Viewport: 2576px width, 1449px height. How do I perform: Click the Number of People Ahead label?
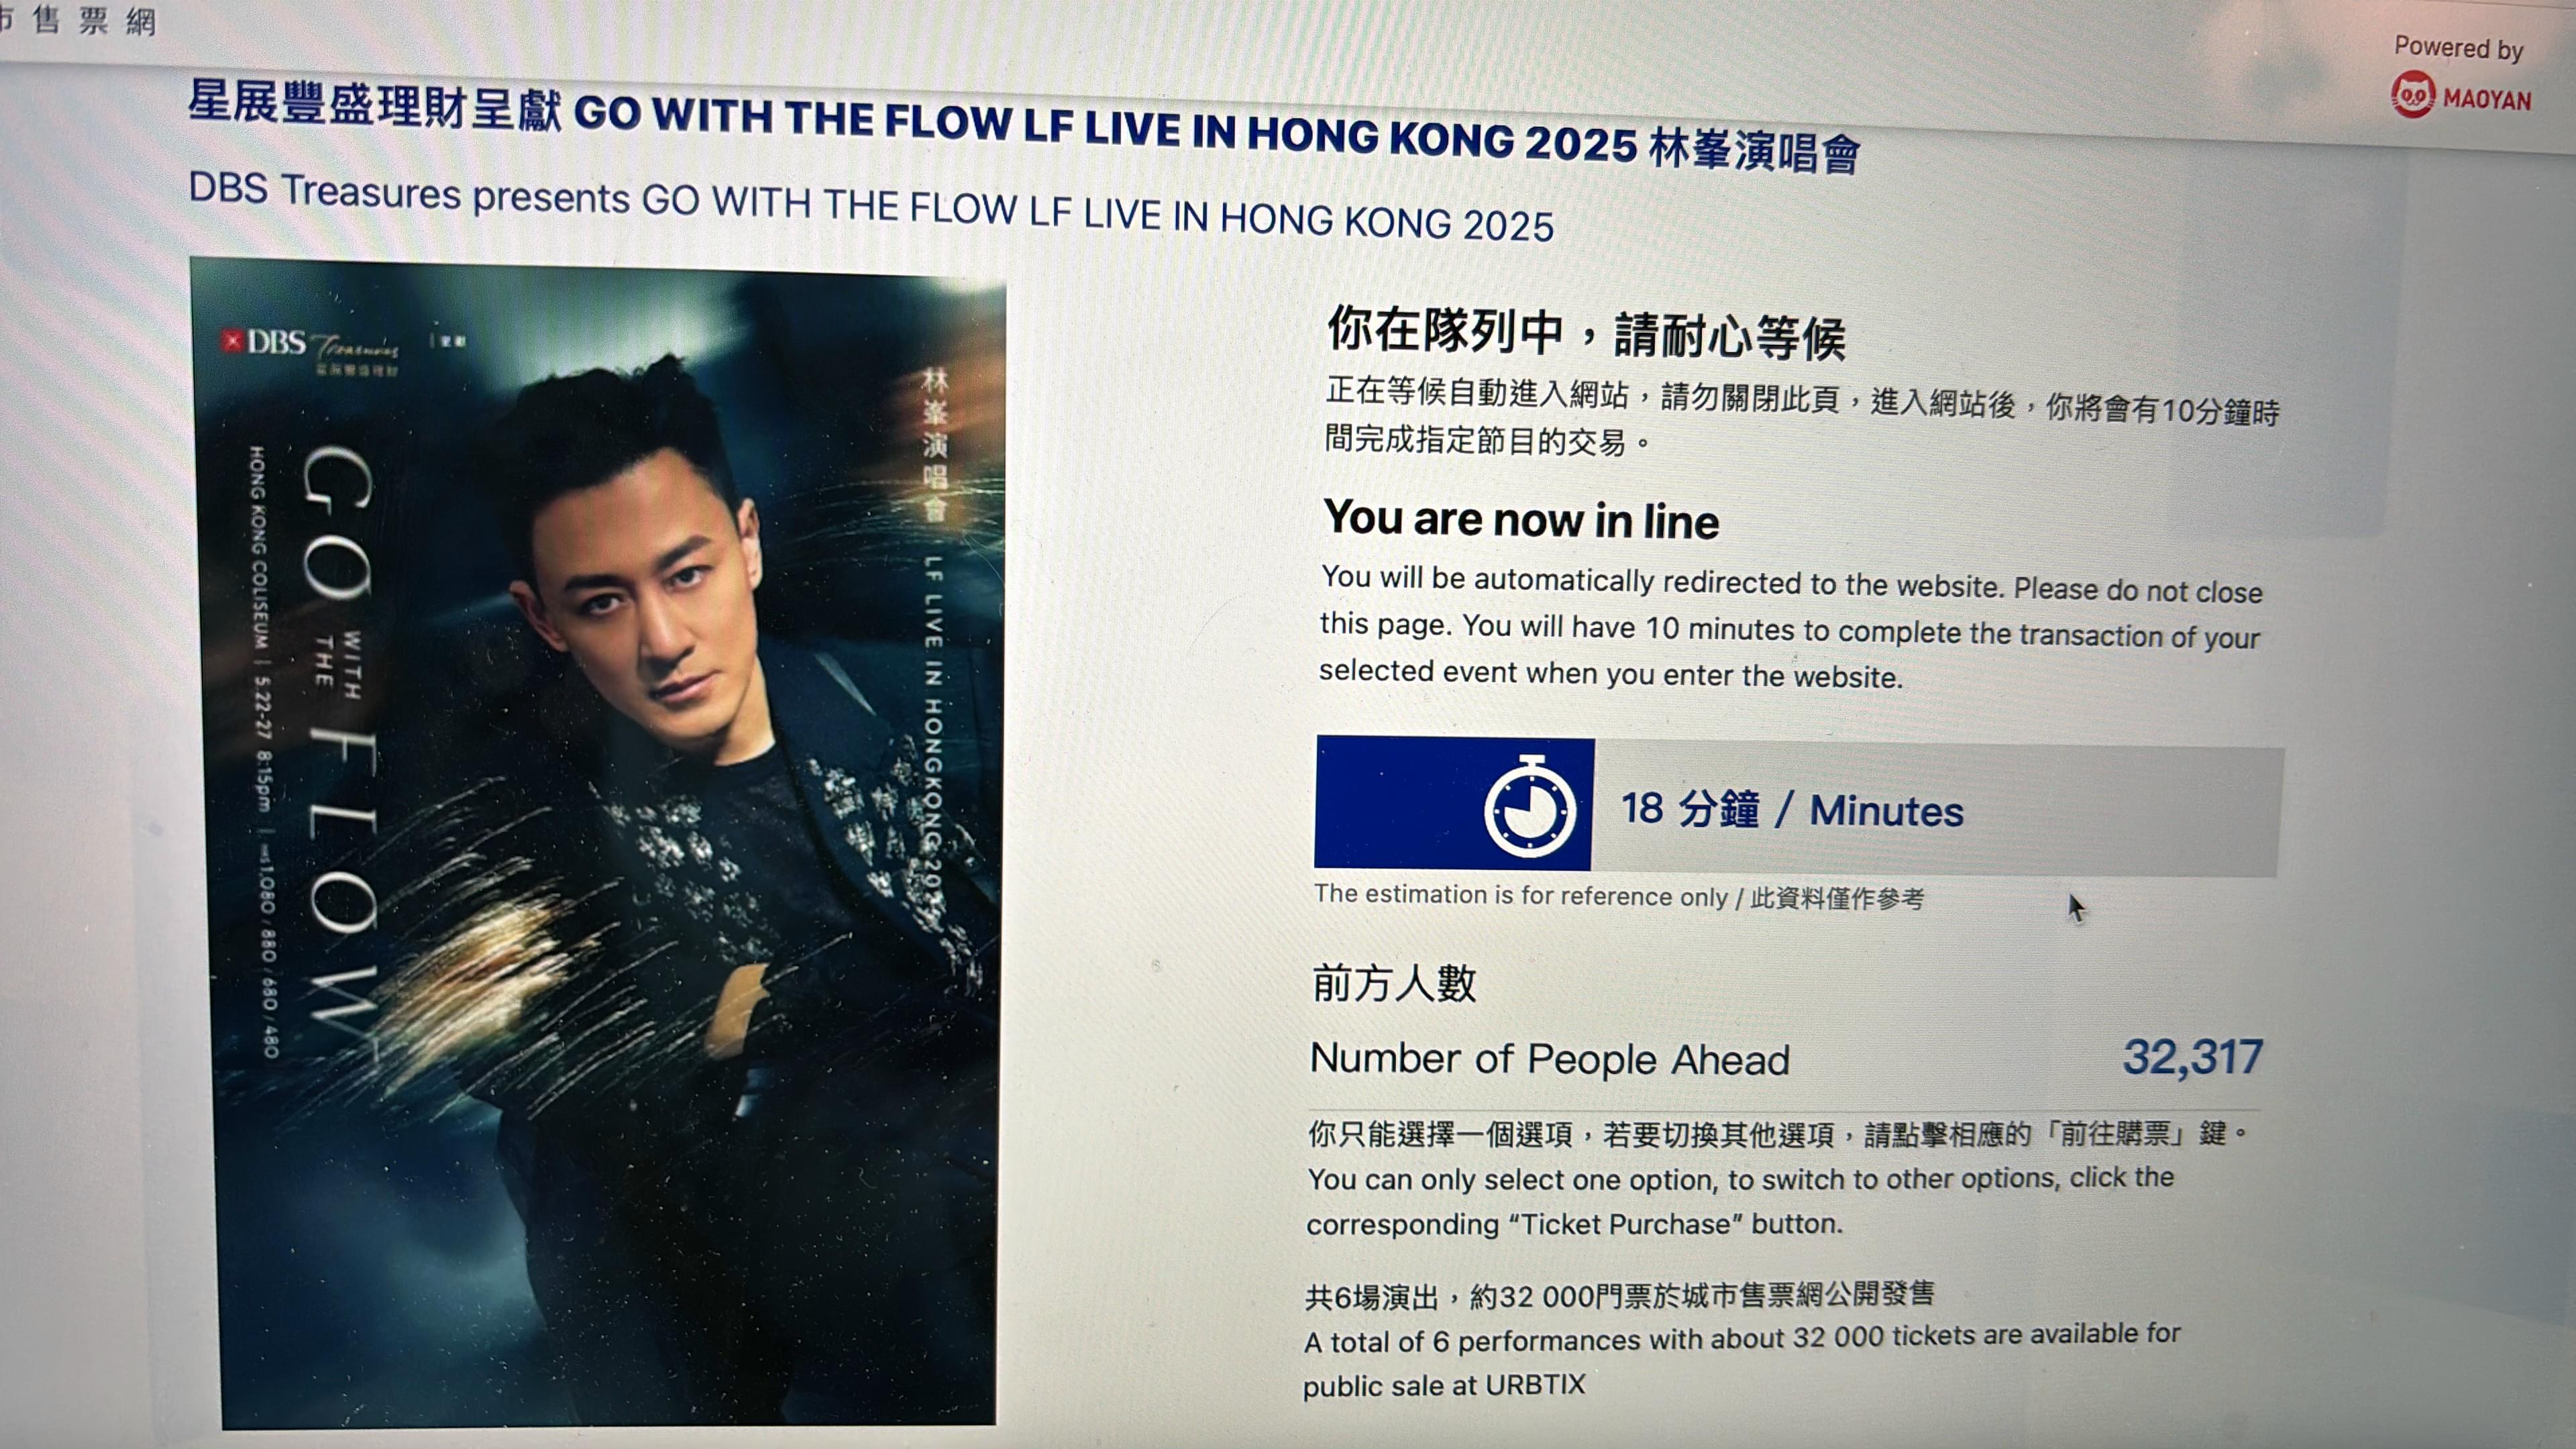tap(1549, 1059)
